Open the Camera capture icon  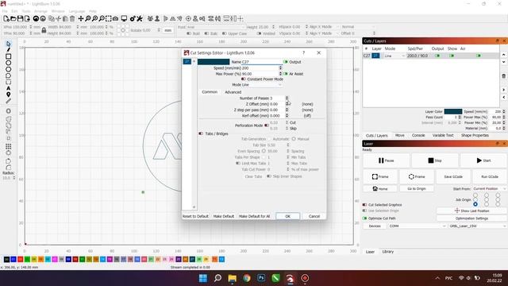[115, 19]
